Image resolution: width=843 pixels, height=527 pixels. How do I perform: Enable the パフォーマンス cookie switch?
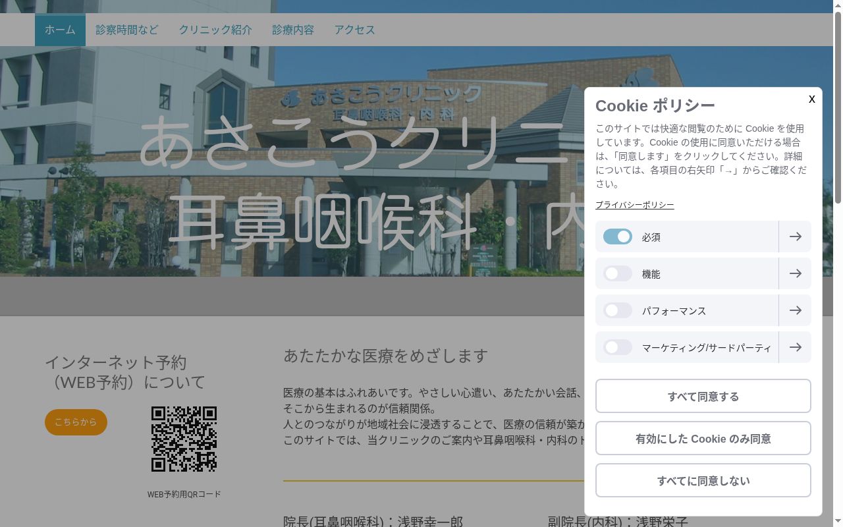tap(618, 310)
